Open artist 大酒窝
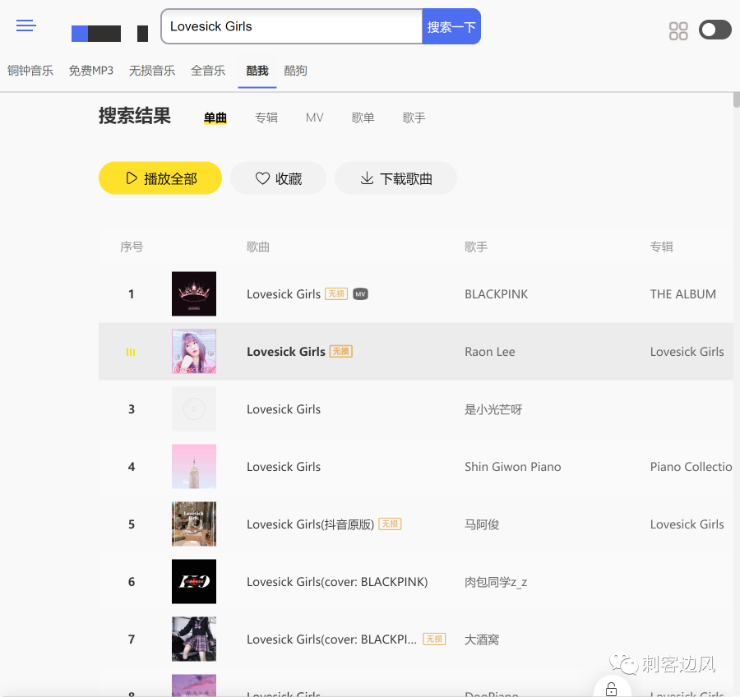 click(482, 639)
